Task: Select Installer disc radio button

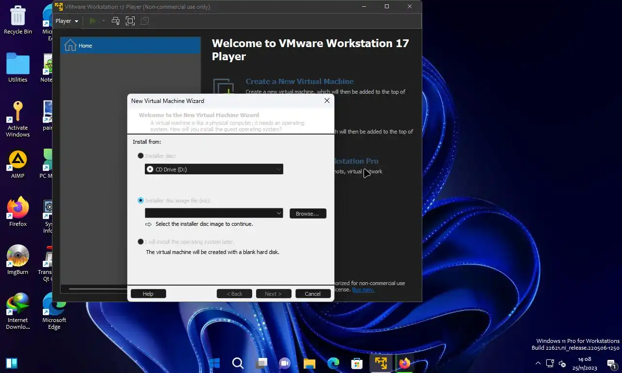Action: coord(141,156)
